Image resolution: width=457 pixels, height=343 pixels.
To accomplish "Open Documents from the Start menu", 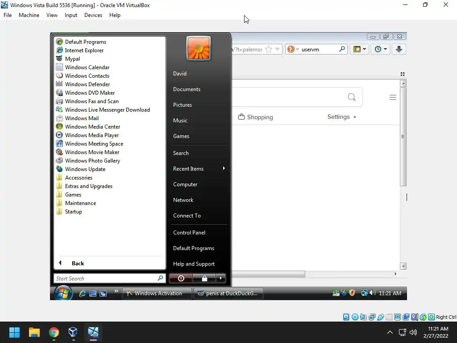I will (187, 89).
